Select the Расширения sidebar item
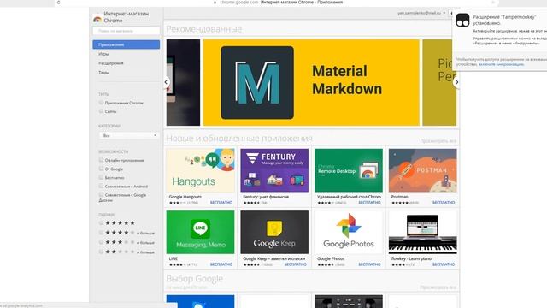547x308 pixels. [111, 63]
